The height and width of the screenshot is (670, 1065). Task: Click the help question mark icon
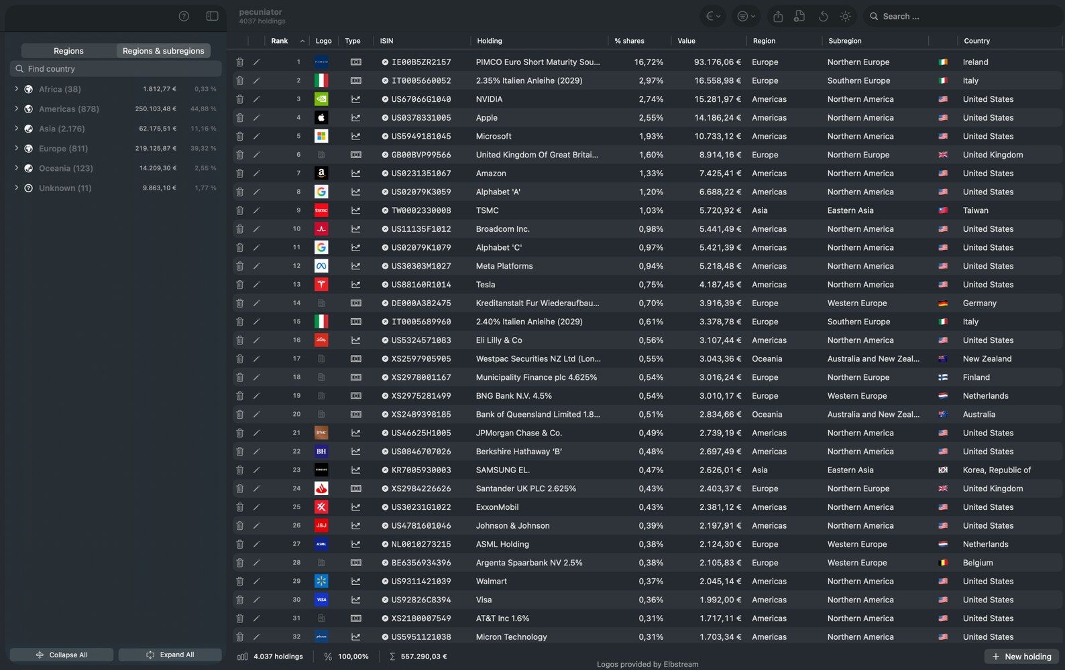click(x=184, y=16)
